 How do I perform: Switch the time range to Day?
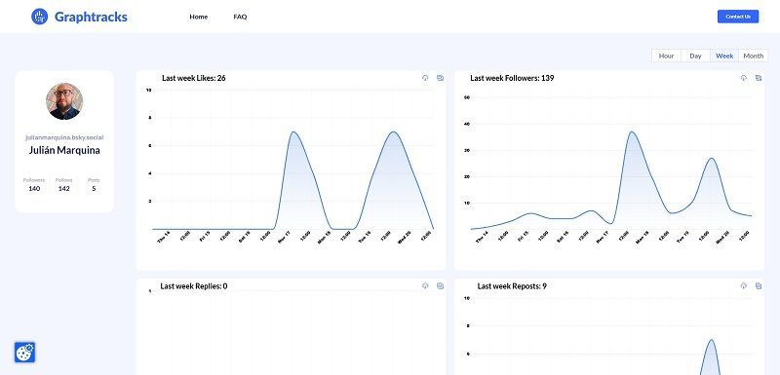(x=695, y=56)
